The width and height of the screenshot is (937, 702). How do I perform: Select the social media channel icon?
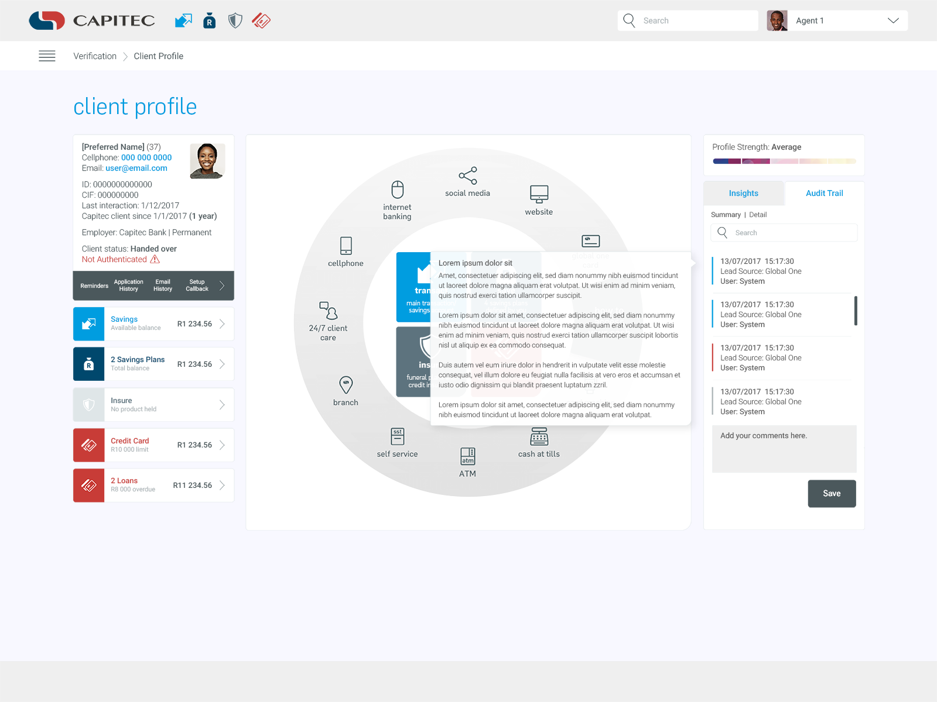click(x=467, y=175)
